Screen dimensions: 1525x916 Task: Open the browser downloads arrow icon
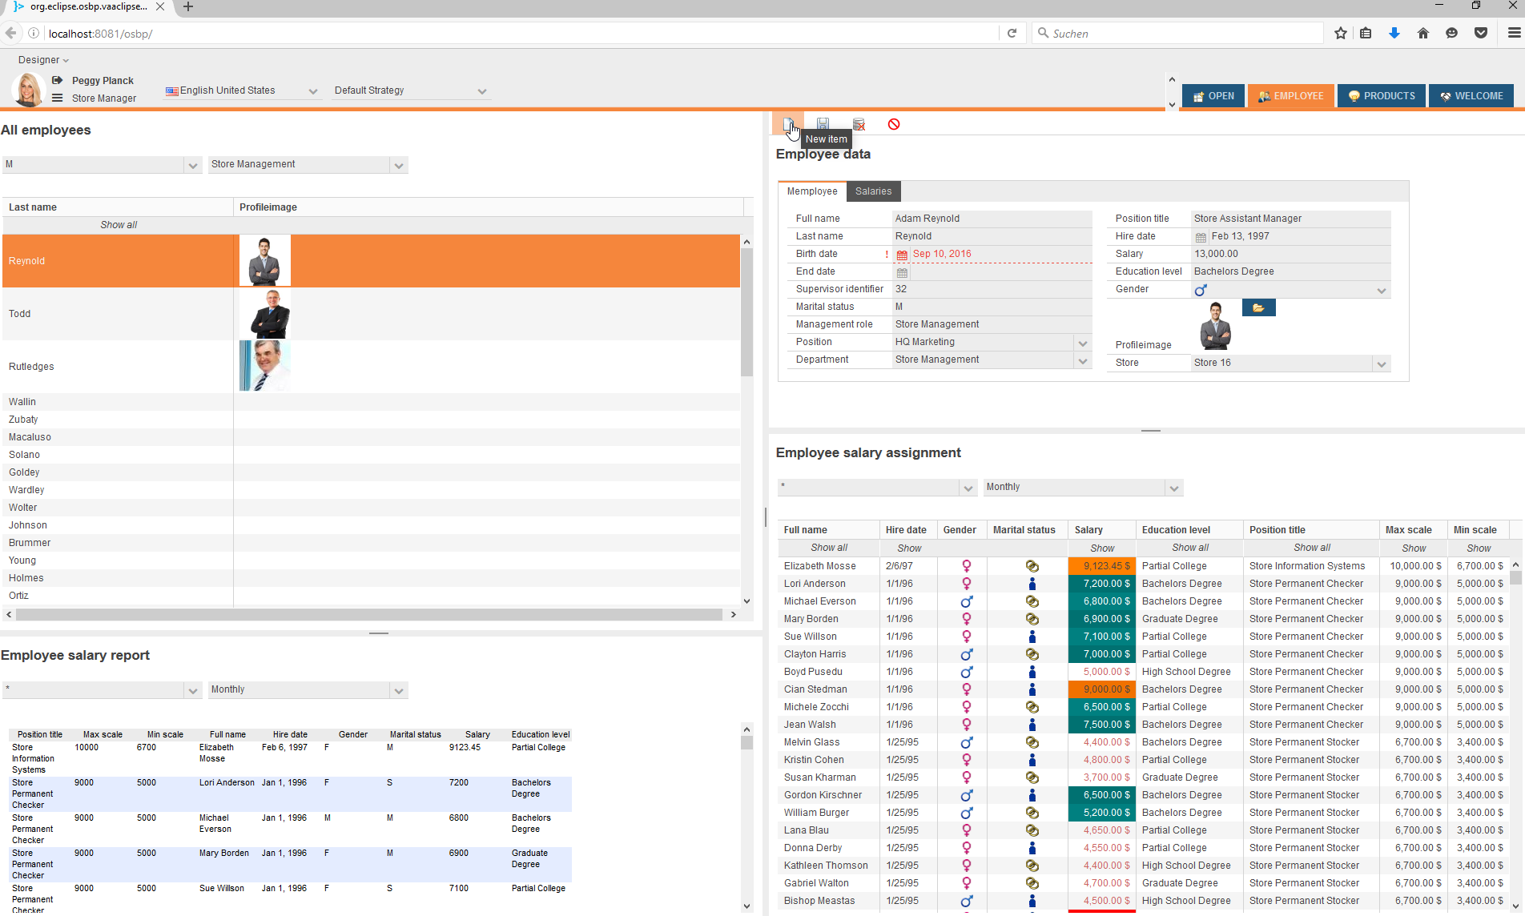point(1394,34)
